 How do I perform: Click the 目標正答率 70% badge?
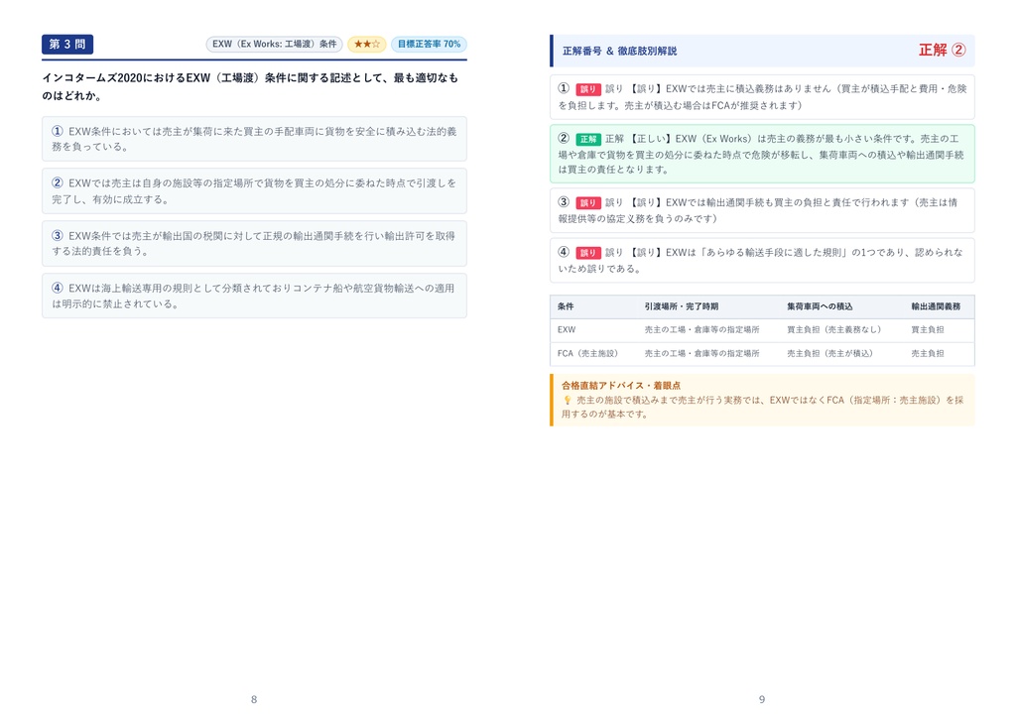[429, 44]
